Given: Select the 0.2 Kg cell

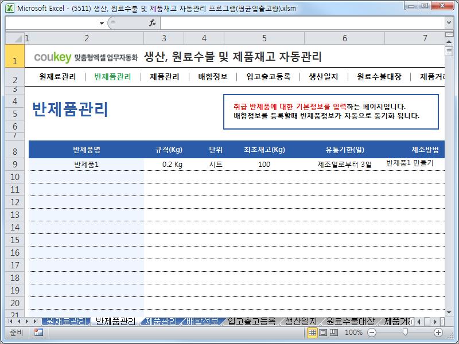Looking at the screenshot, I should click(x=164, y=165).
